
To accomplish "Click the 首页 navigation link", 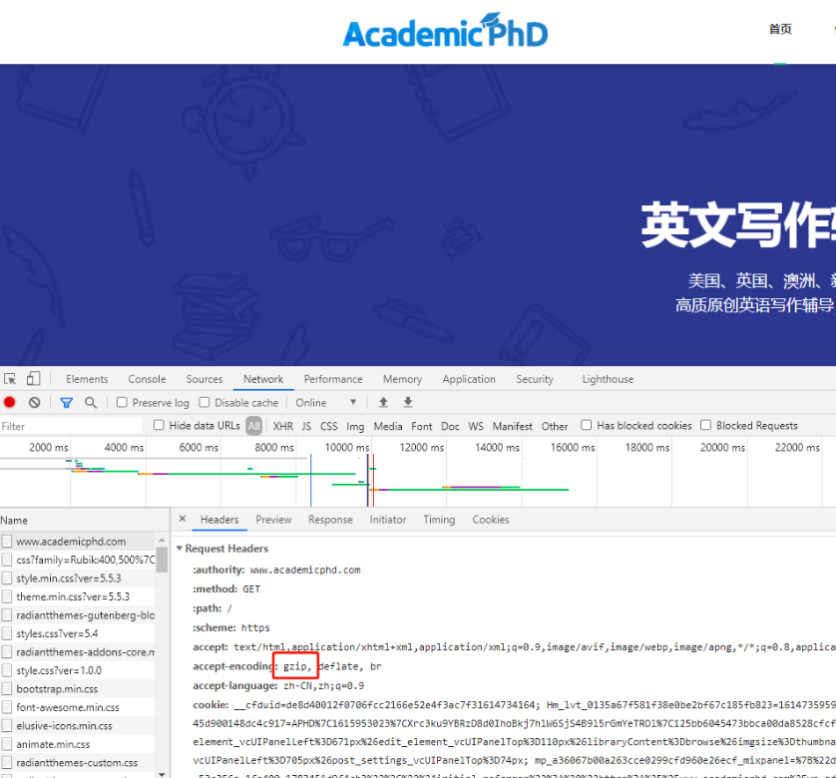I will pyautogui.click(x=780, y=29).
